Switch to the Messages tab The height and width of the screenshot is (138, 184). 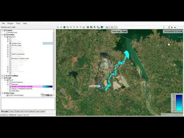pyautogui.click(x=5, y=112)
